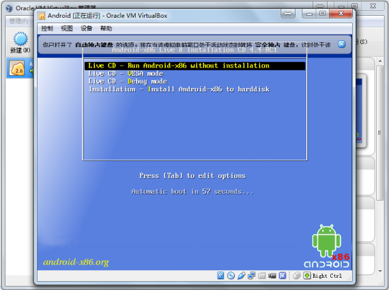Image resolution: width=389 pixels, height=290 pixels.
Task: Click the Android-x86 robot logo
Action: (x=326, y=246)
